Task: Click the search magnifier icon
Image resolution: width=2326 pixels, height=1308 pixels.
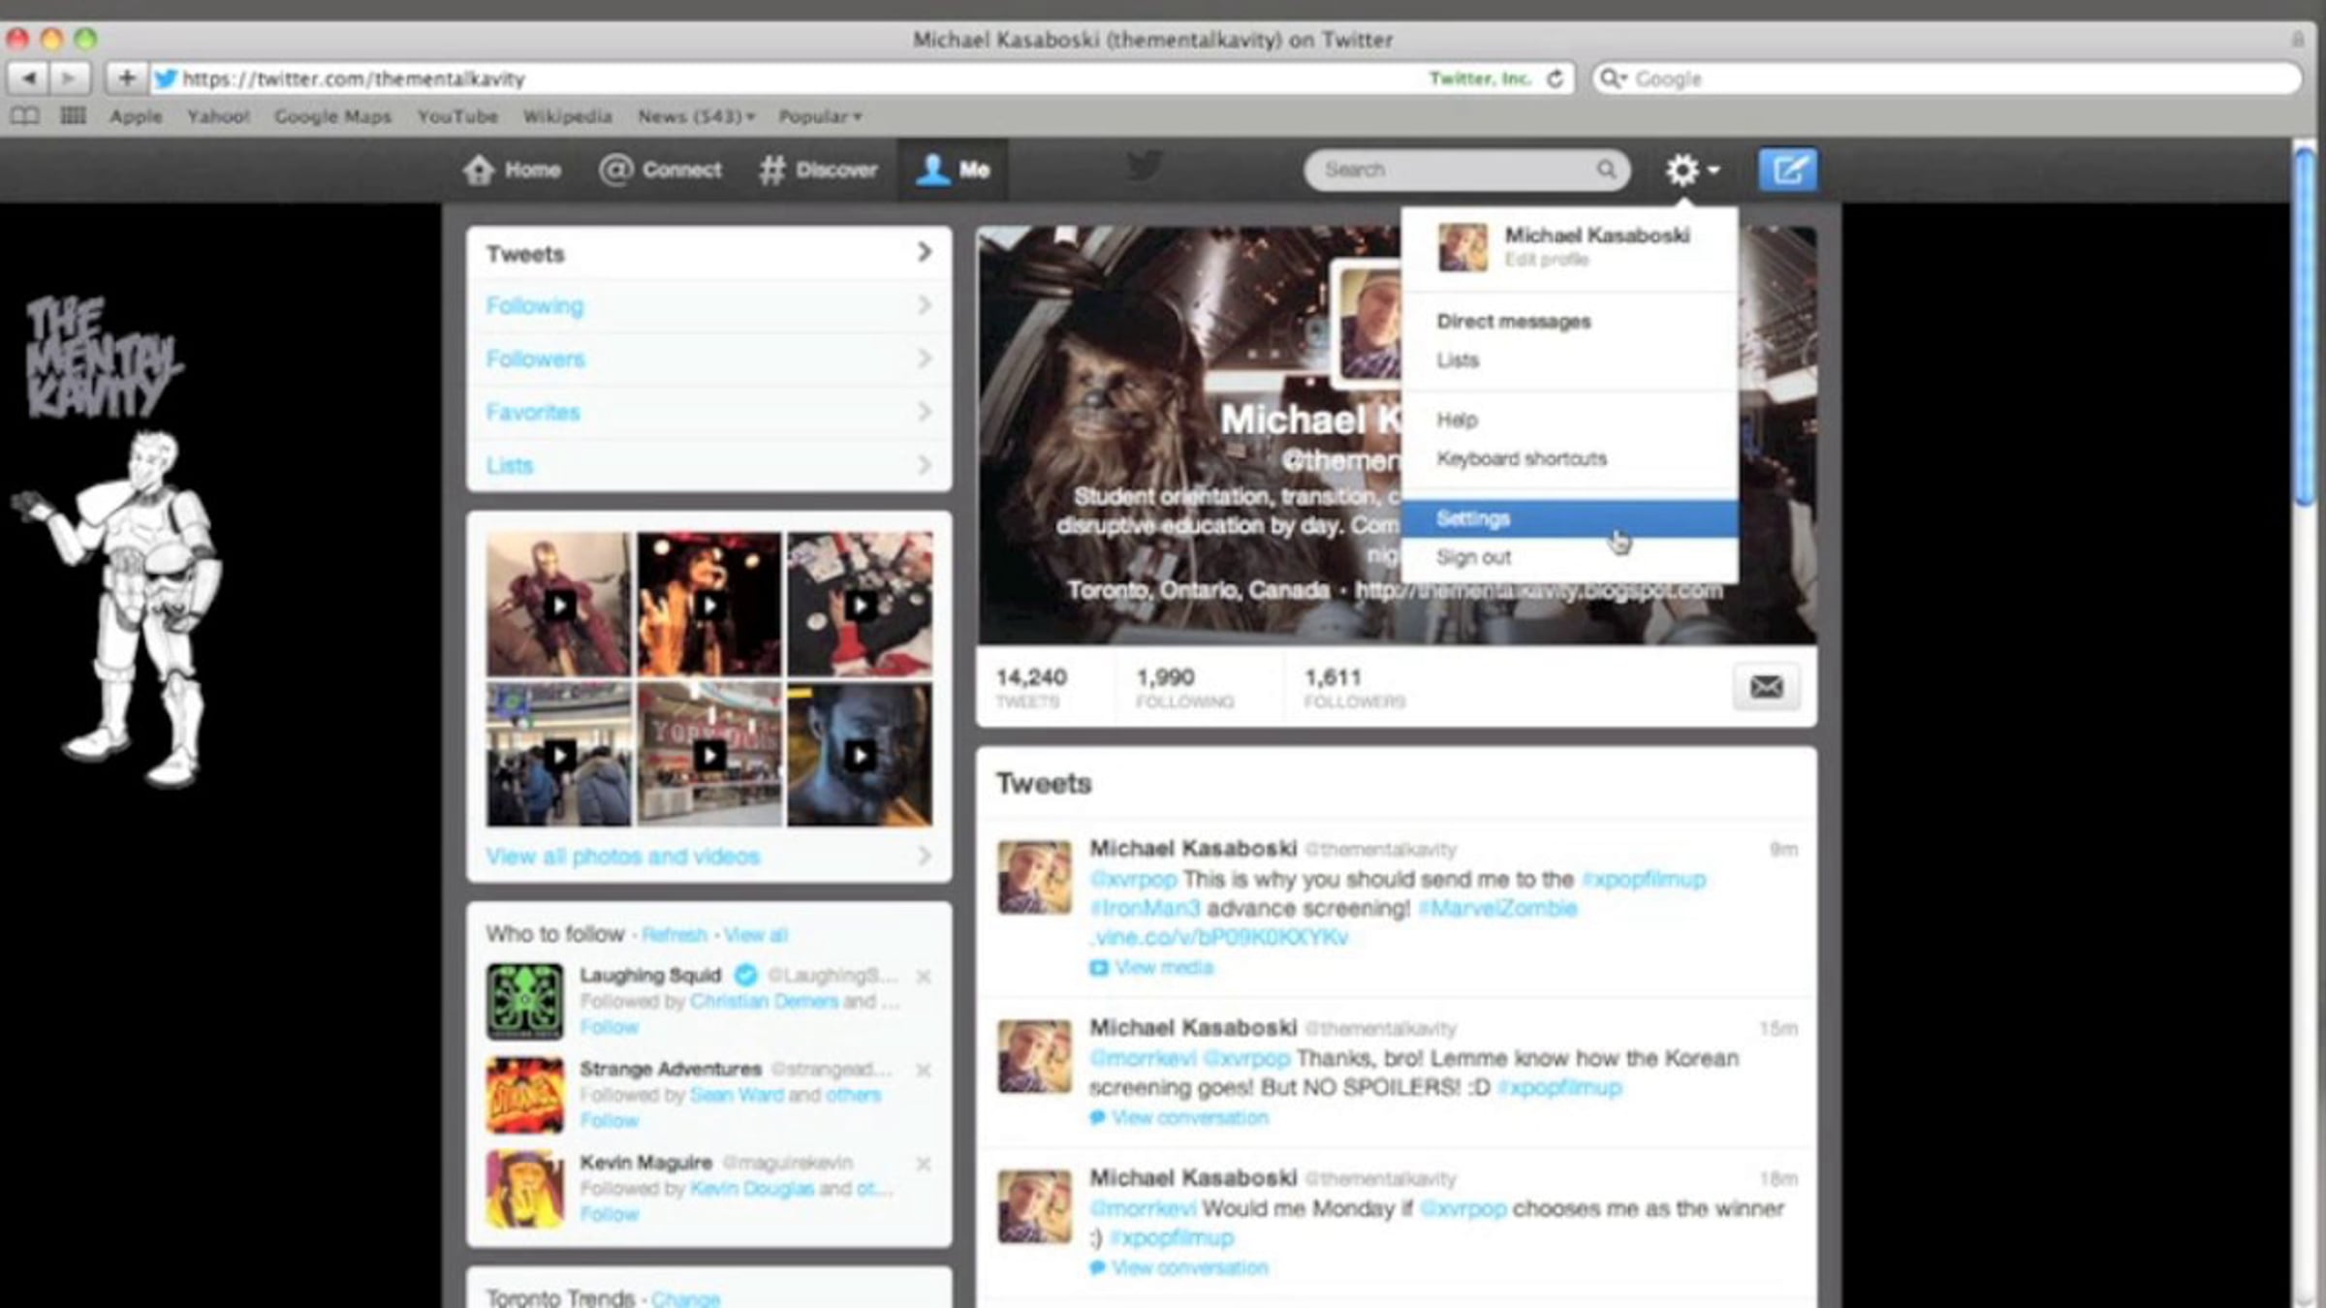Action: pyautogui.click(x=1606, y=171)
